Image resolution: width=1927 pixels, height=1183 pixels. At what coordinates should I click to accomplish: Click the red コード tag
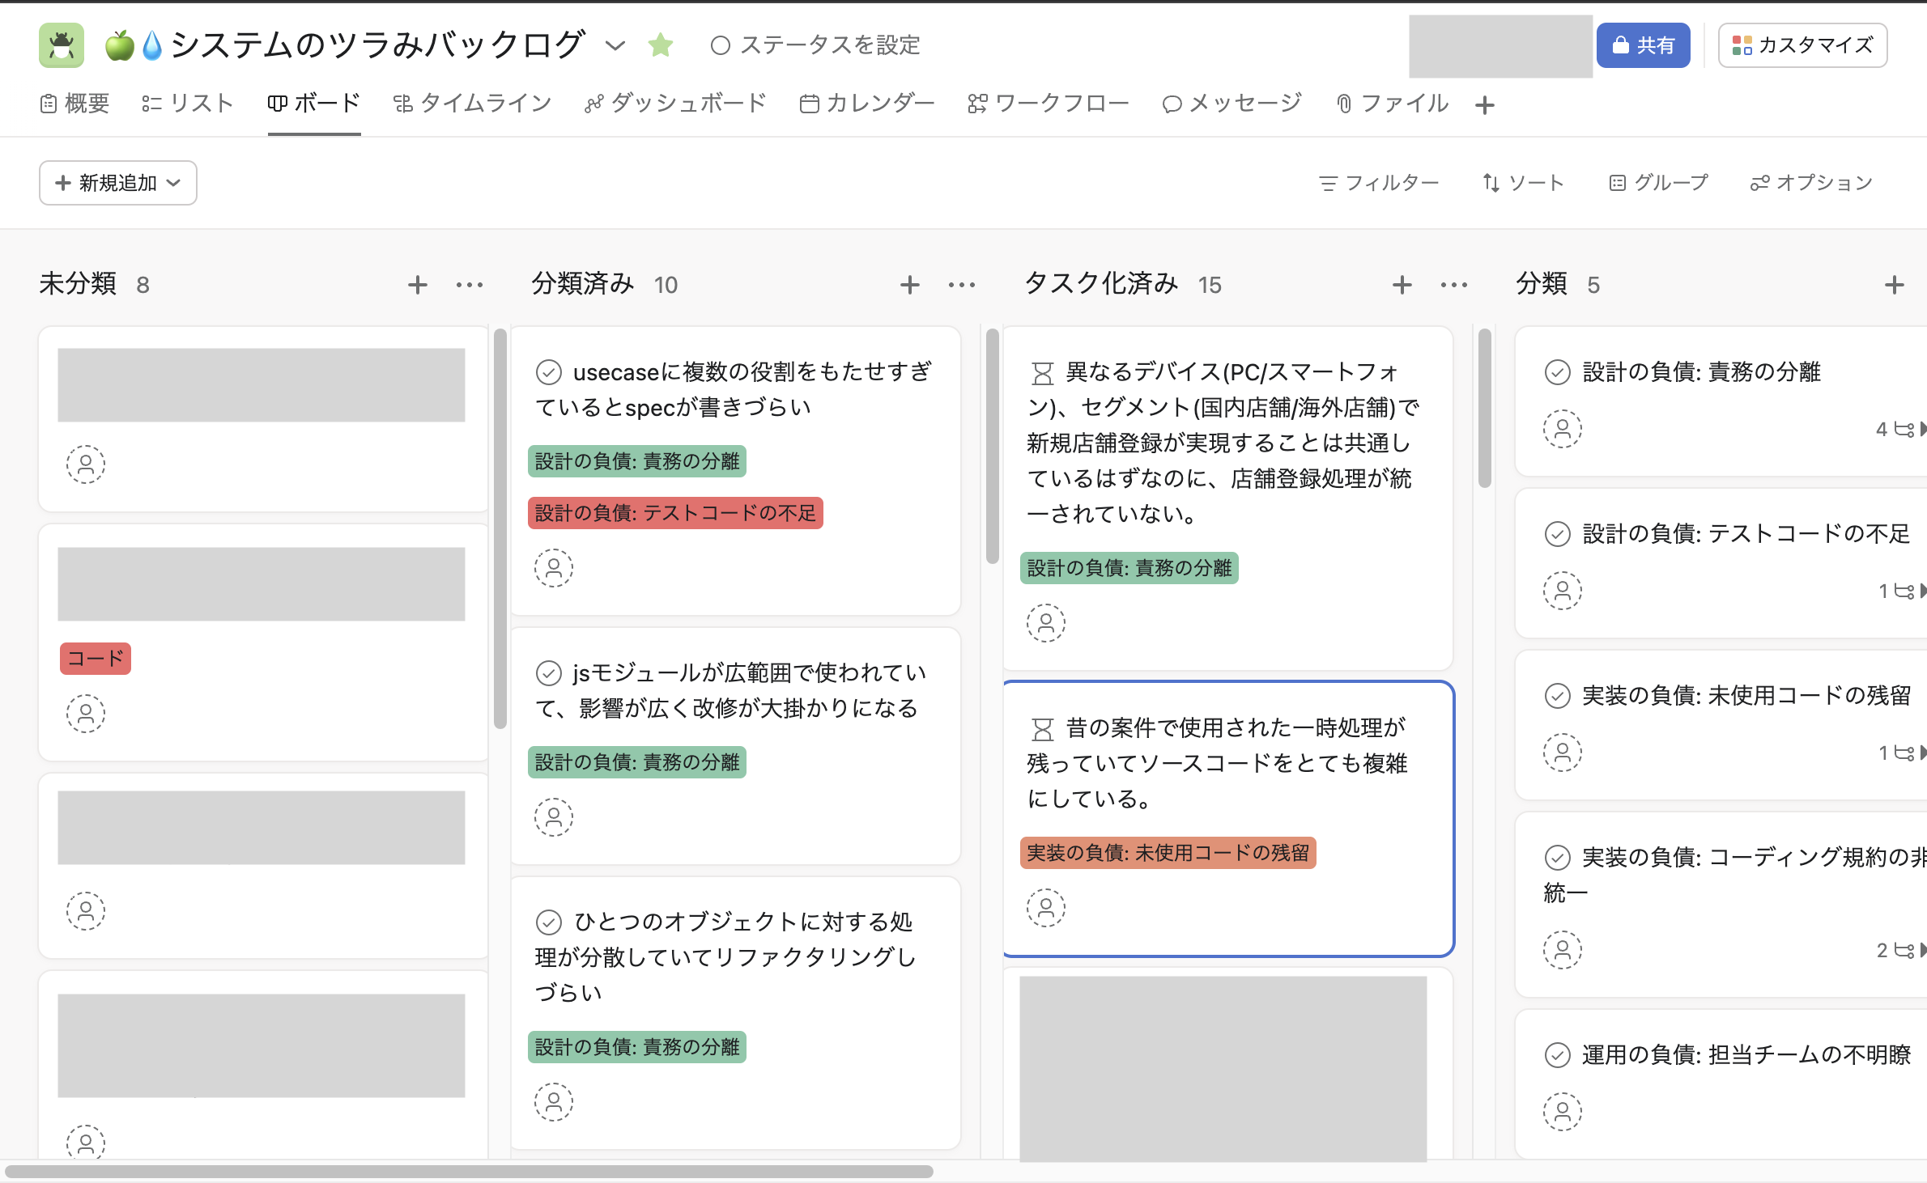[x=96, y=659]
